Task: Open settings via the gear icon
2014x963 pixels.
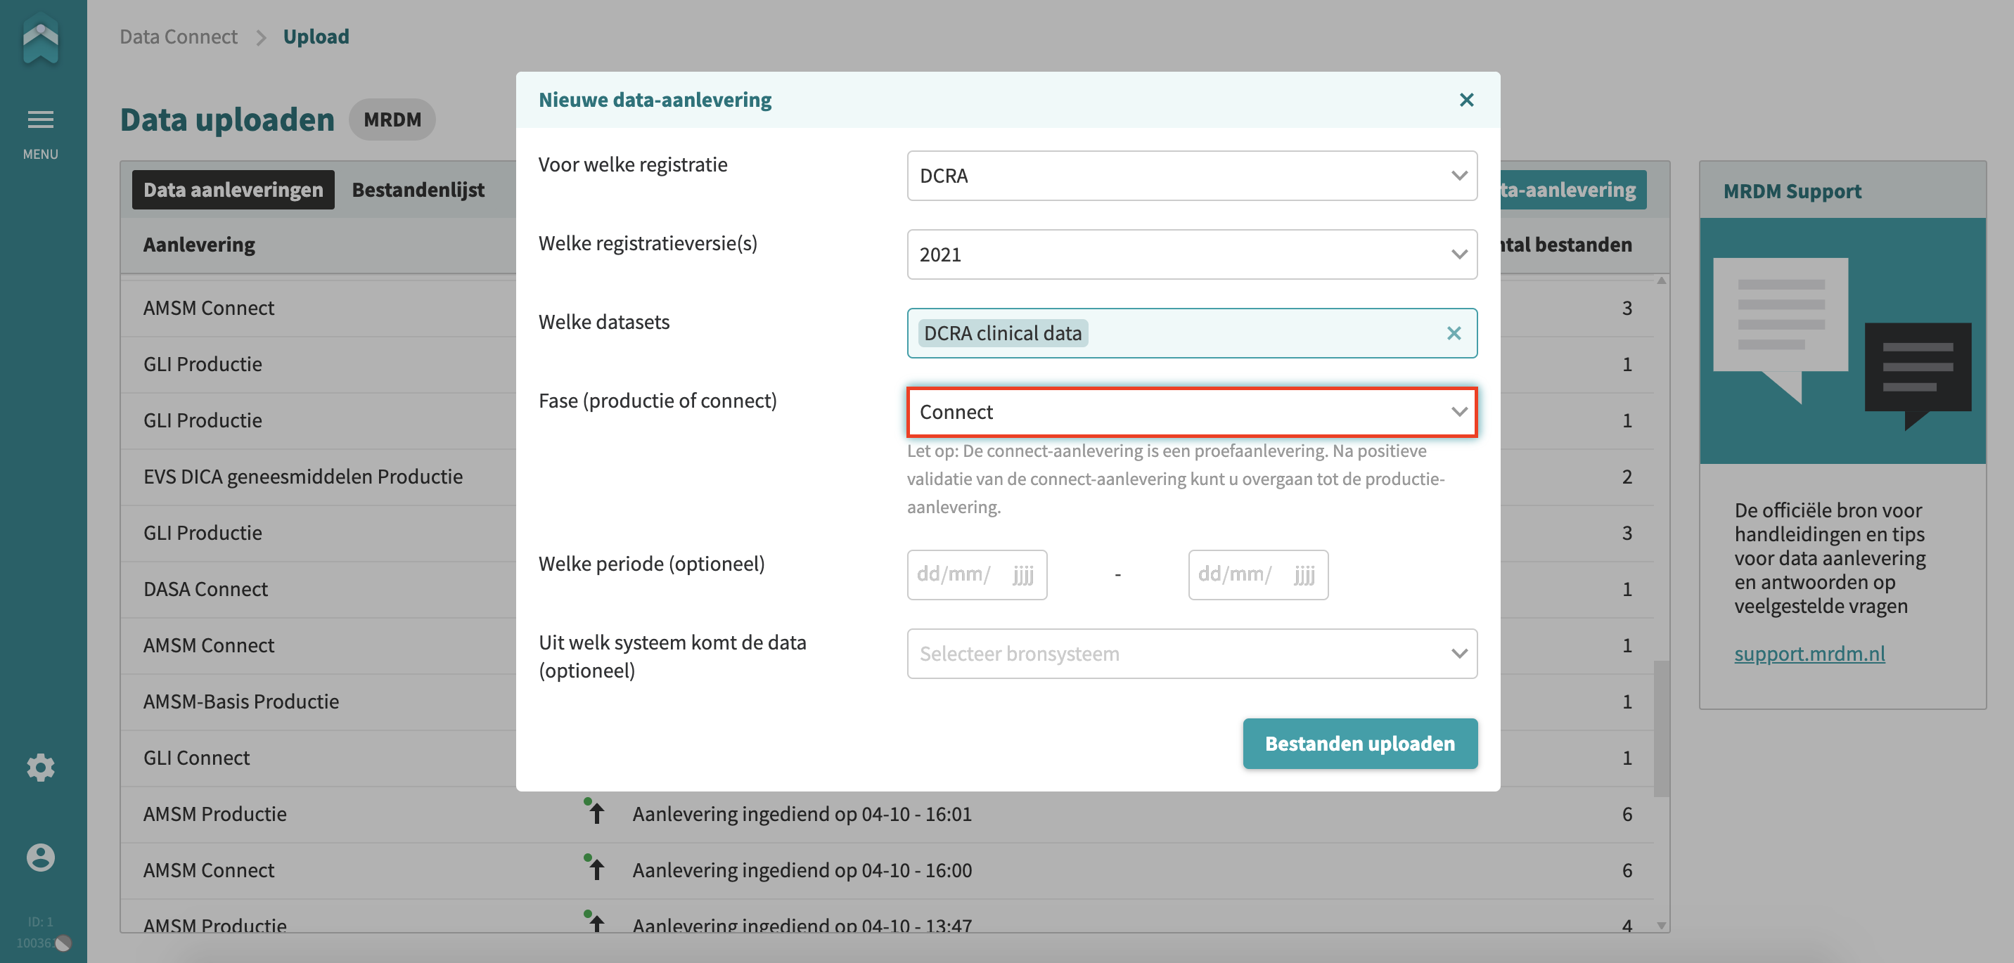Action: tap(41, 768)
